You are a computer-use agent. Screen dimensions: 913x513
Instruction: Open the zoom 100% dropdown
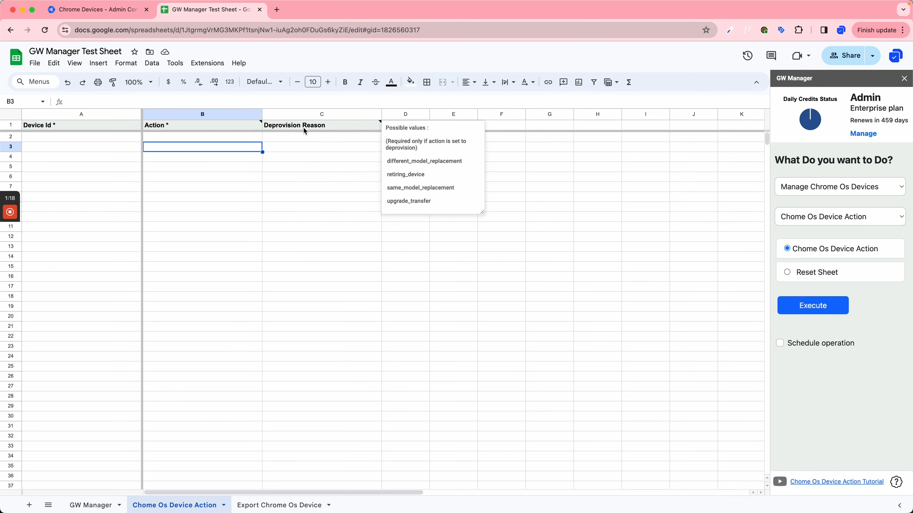tap(139, 82)
